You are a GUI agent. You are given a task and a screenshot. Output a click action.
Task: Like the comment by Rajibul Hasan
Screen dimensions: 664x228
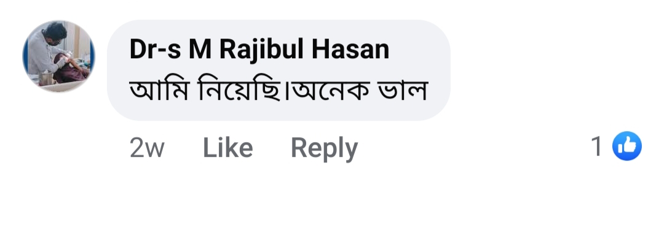pyautogui.click(x=228, y=148)
